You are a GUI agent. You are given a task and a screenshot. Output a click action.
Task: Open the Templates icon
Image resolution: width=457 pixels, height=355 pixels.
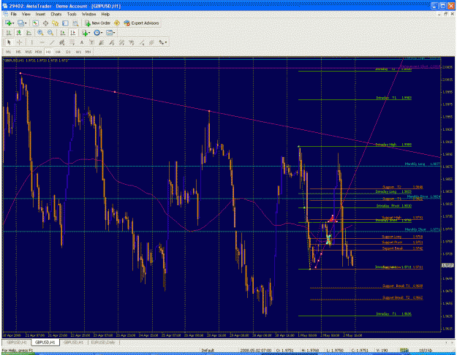pyautogui.click(x=109, y=33)
